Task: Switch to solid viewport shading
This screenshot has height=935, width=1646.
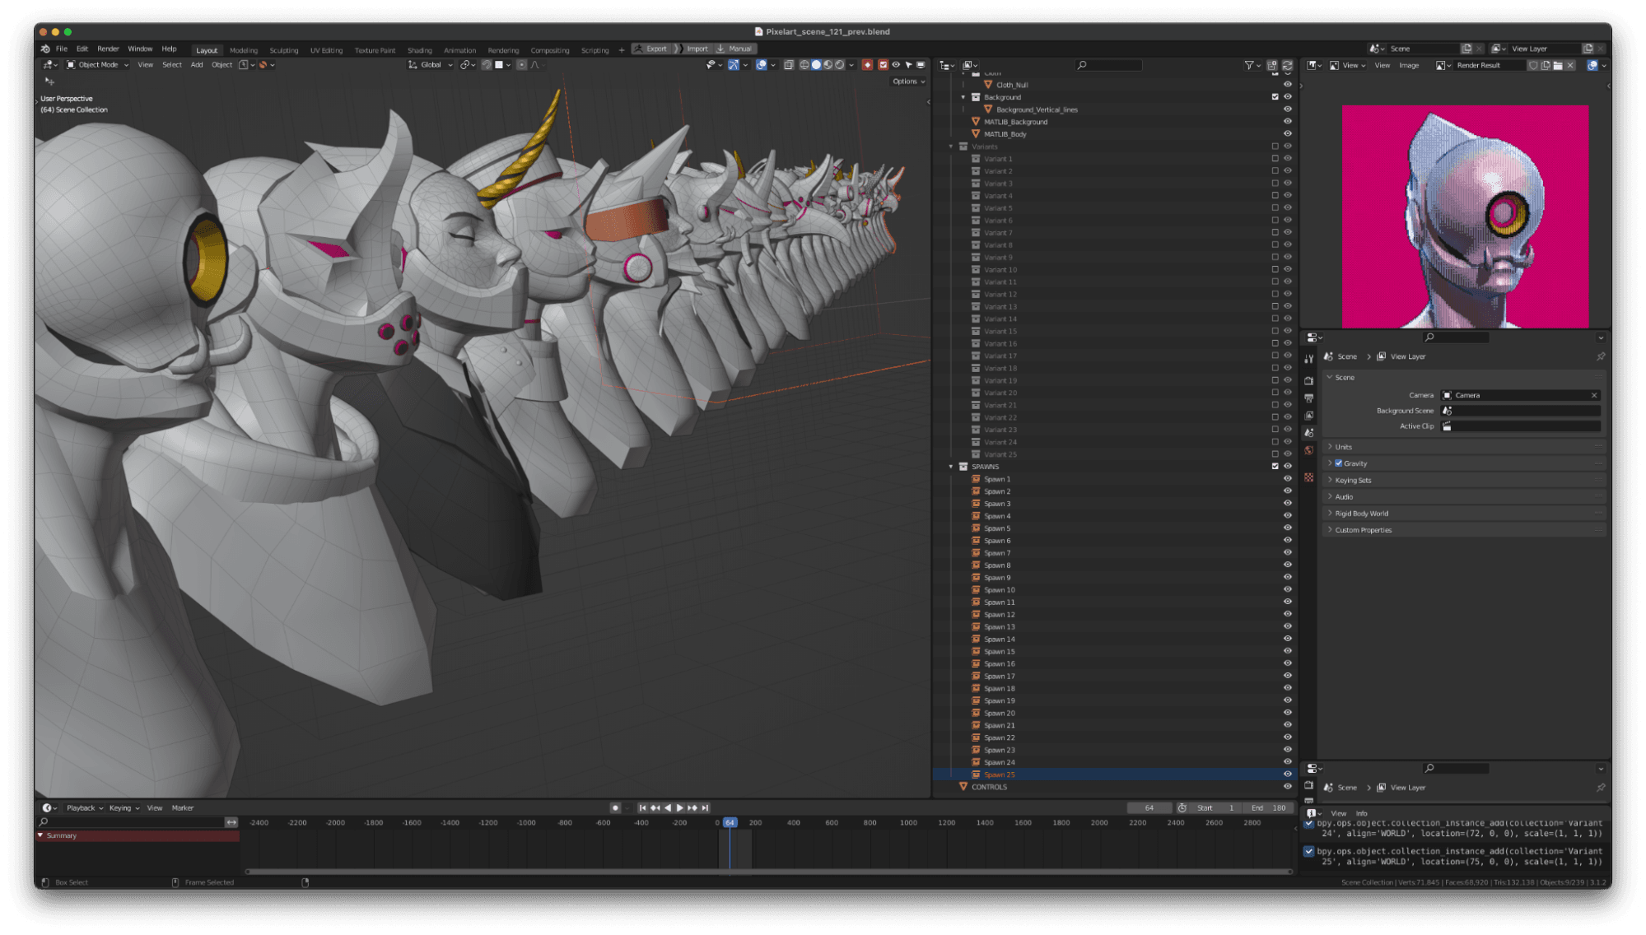Action: pyautogui.click(x=816, y=65)
